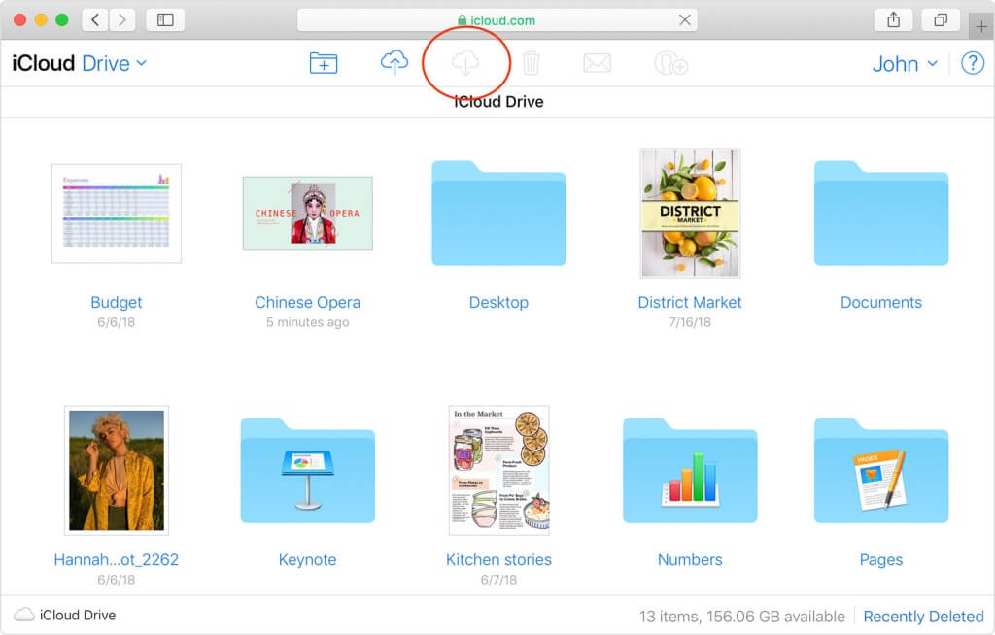Viewport: 995px width, 635px height.
Task: Click the Kitchen stories file name
Action: pyautogui.click(x=498, y=560)
